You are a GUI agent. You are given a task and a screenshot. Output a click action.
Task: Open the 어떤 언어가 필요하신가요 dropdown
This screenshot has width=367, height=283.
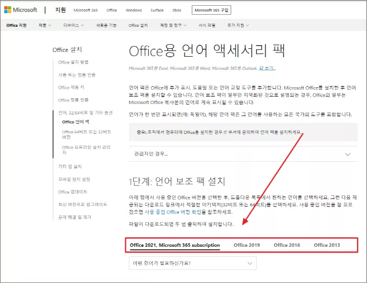coord(192,263)
